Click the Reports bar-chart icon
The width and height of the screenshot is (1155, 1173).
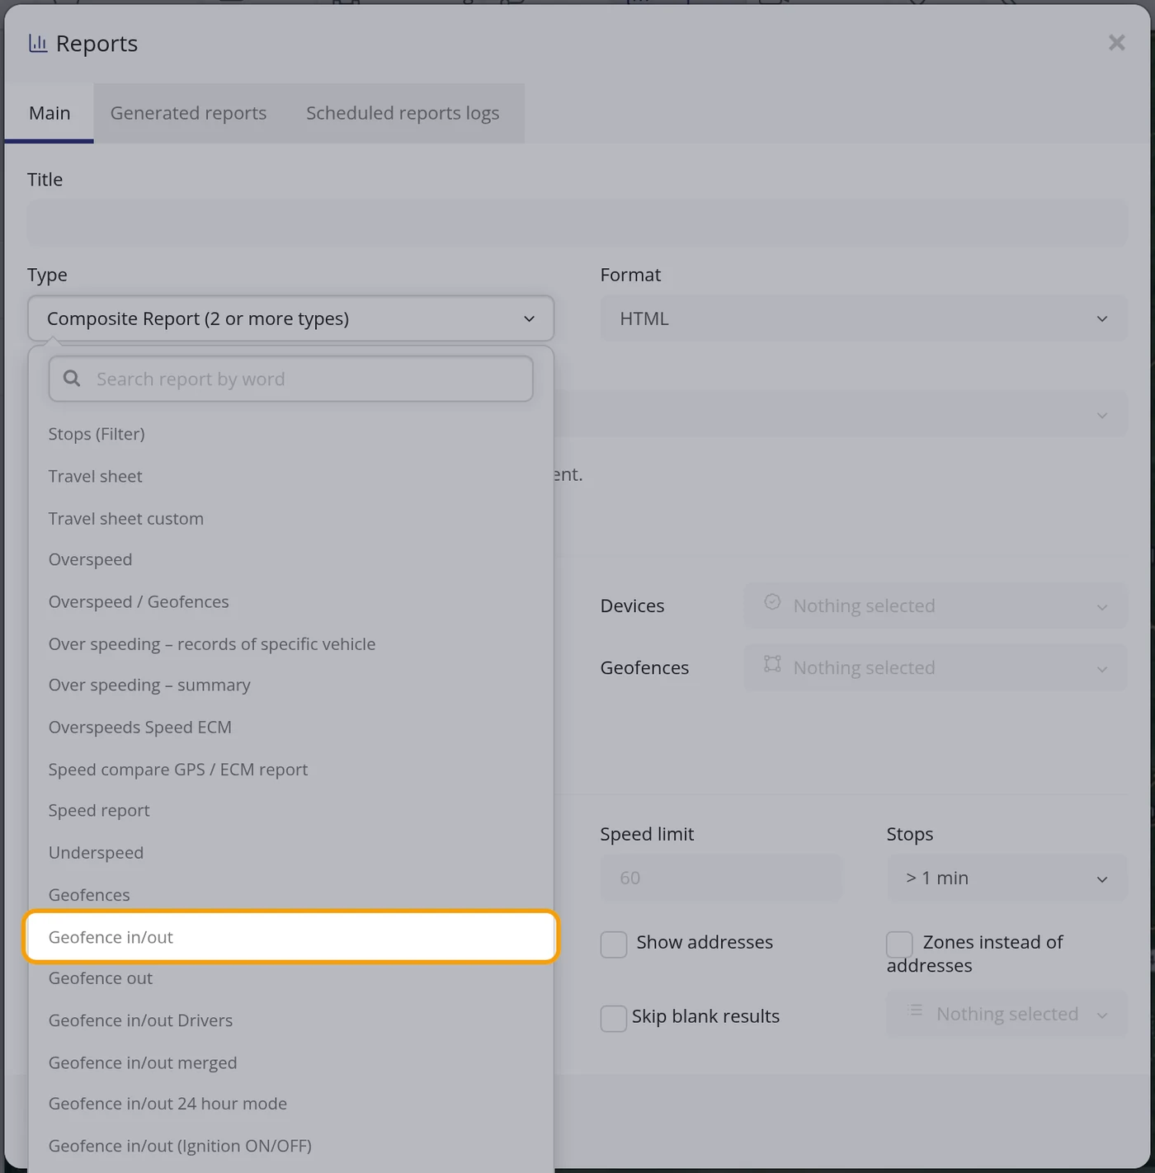(x=38, y=43)
